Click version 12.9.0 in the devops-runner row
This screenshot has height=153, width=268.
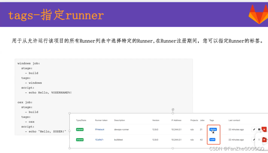click(155, 129)
